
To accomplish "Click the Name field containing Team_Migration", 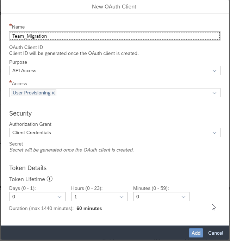I will click(114, 36).
